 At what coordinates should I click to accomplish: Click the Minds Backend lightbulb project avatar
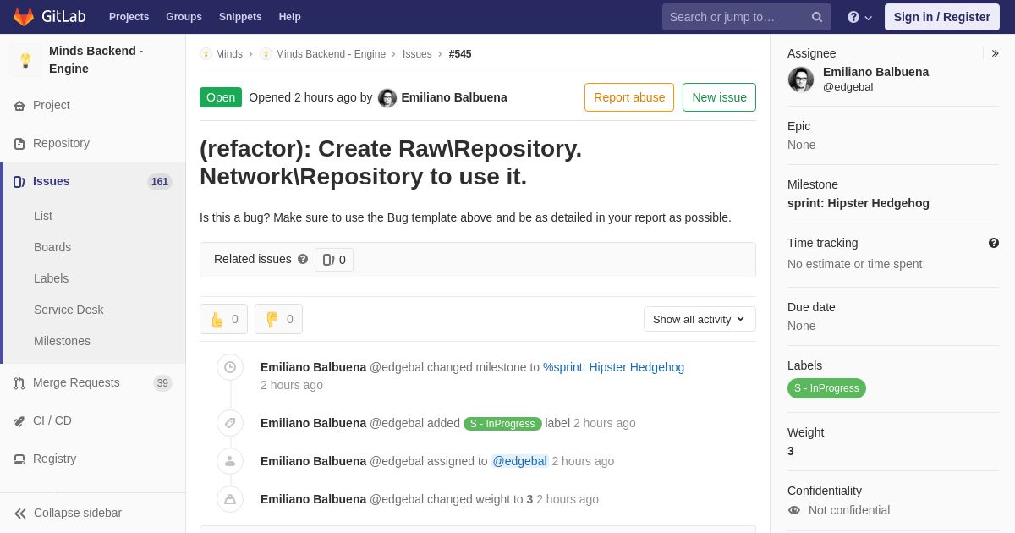click(25, 60)
